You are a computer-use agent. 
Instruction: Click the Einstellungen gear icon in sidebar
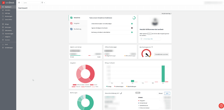click(3, 48)
